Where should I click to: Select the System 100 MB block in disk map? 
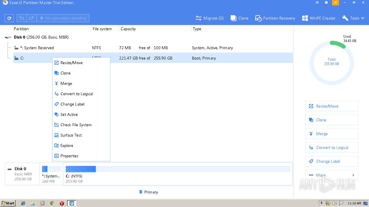click(51, 174)
